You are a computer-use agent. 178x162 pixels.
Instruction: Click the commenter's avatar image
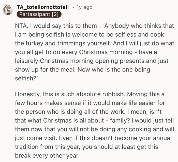point(8,10)
